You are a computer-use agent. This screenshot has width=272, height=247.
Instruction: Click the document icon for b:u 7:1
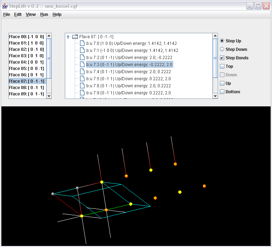coord(82,51)
